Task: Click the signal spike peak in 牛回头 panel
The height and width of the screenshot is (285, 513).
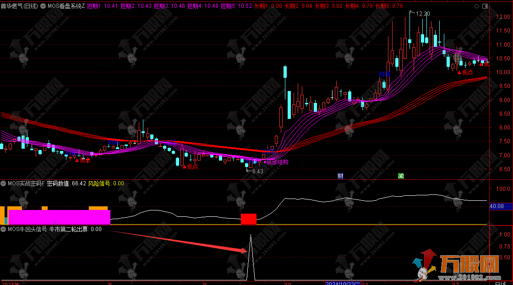Action: pos(251,235)
